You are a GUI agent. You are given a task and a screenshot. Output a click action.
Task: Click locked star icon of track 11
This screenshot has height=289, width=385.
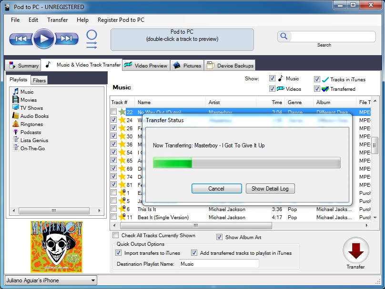pyautogui.click(x=122, y=217)
